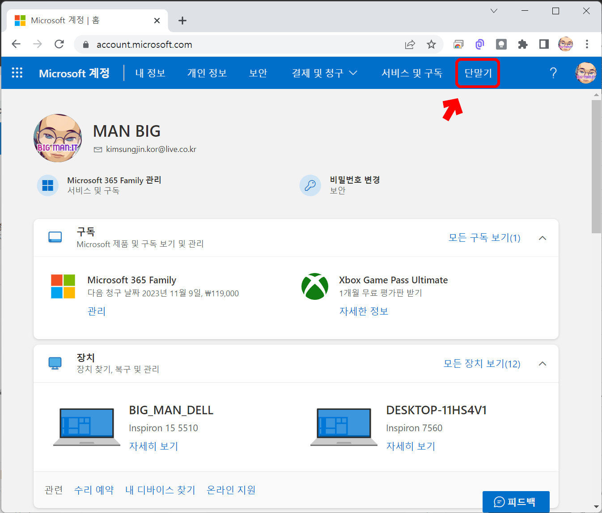Click the 장치 section monitor icon

coord(55,363)
